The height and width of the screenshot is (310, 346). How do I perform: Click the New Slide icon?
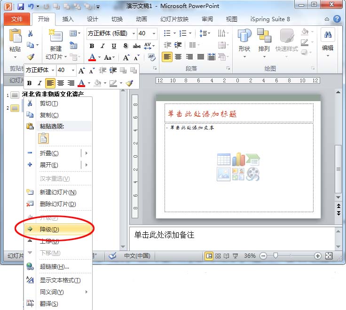(x=55, y=36)
